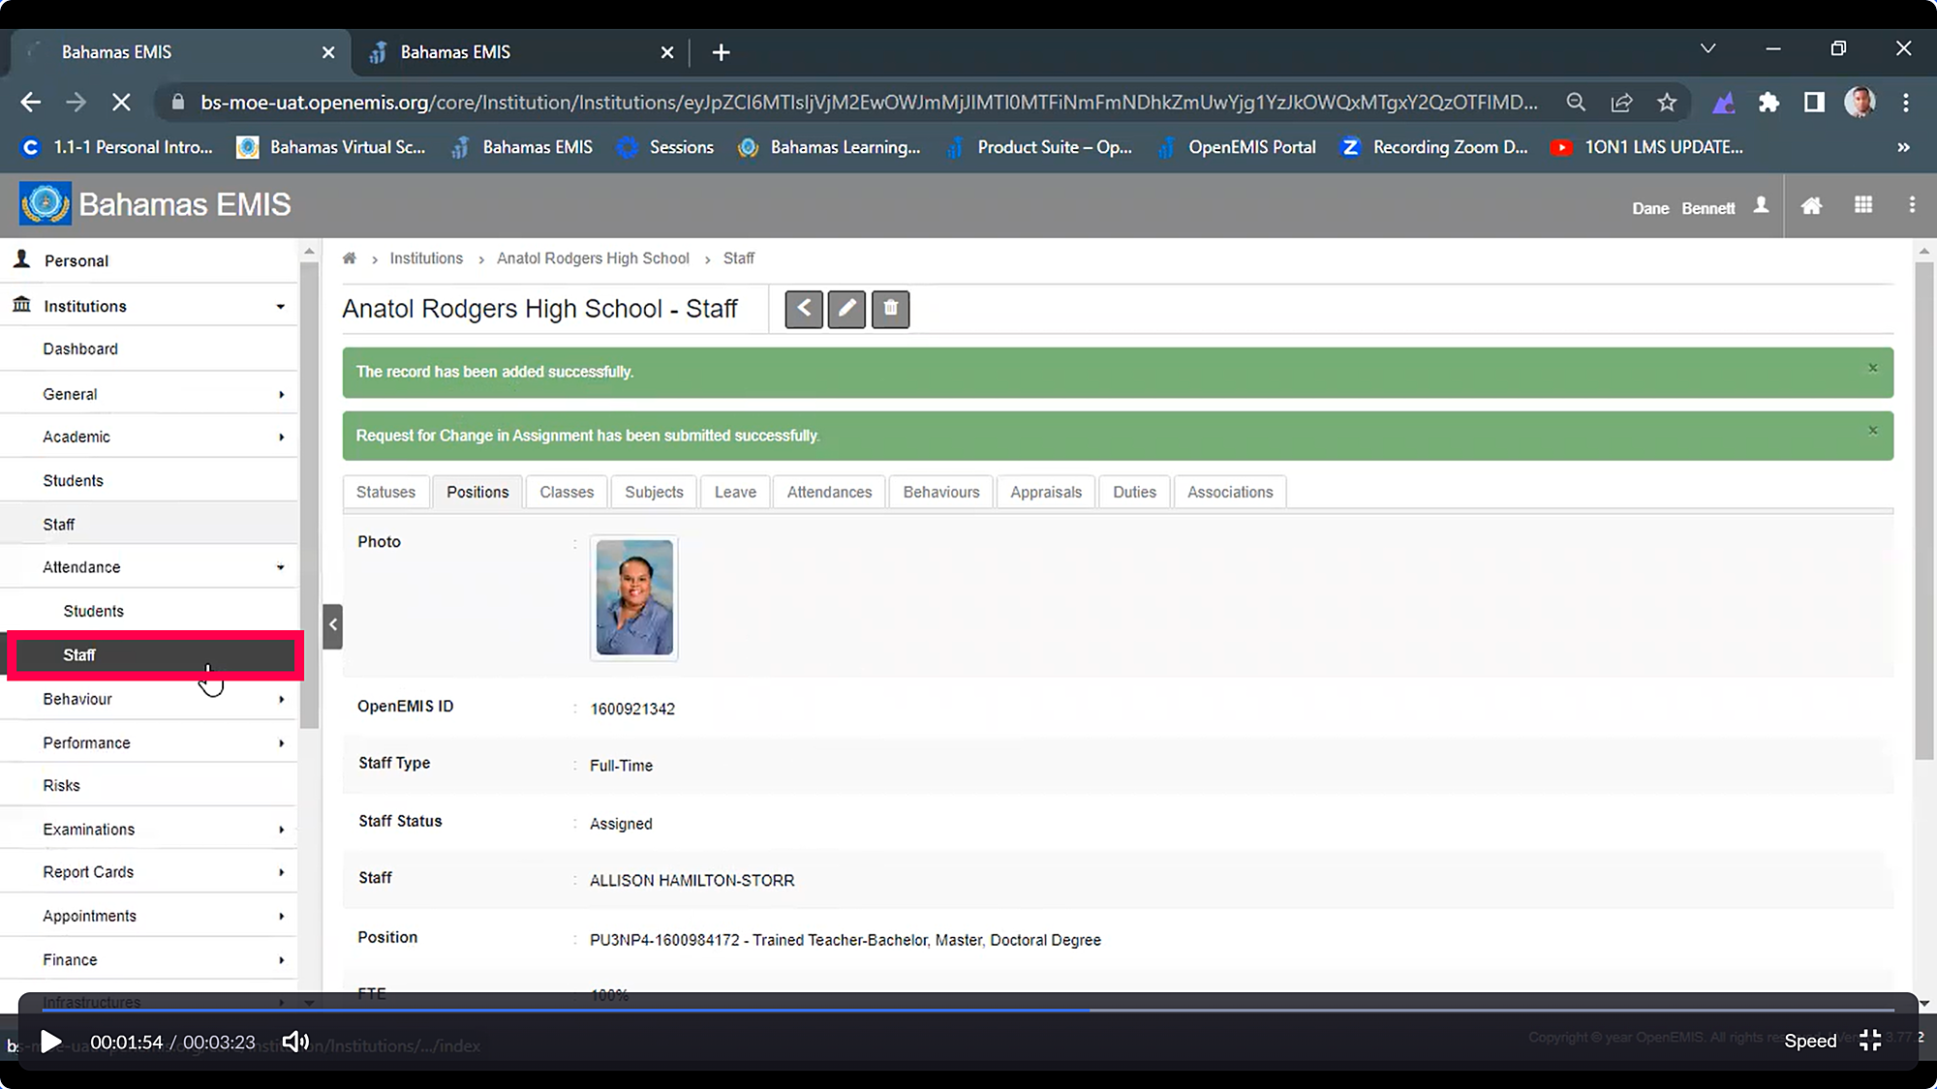Switch to the Subjects tab

pos(654,492)
